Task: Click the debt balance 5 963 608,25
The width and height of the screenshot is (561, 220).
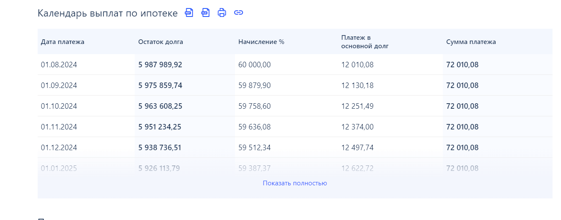Action: 160,106
